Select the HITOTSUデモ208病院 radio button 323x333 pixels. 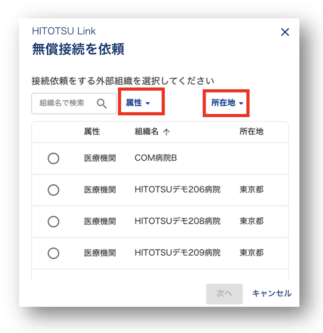[54, 222]
